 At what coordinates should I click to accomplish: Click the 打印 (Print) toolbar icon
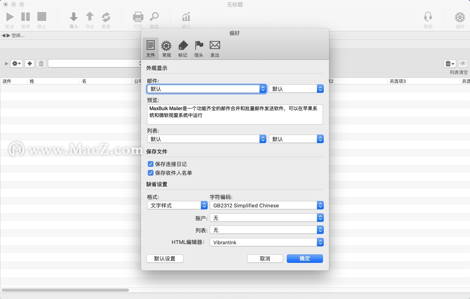coord(138,17)
